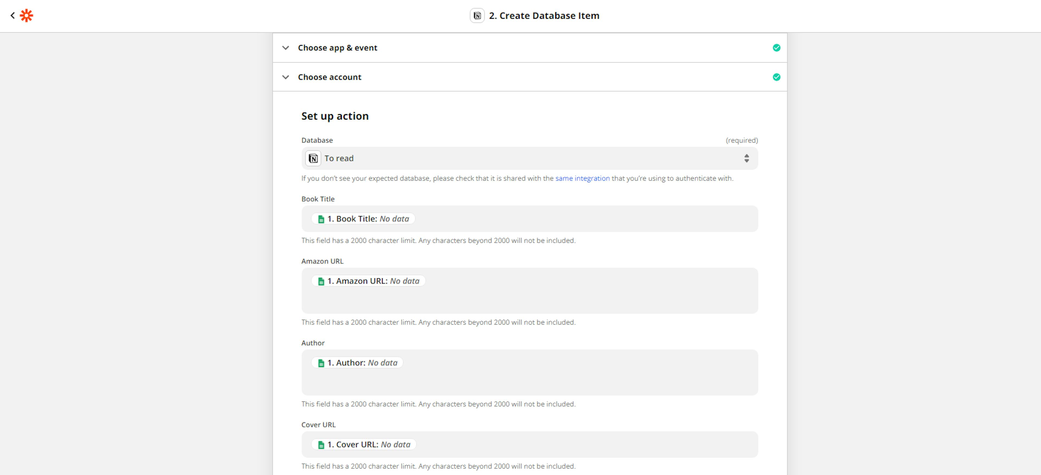Click the character limit note under Author
The image size is (1041, 475).
tap(438, 404)
